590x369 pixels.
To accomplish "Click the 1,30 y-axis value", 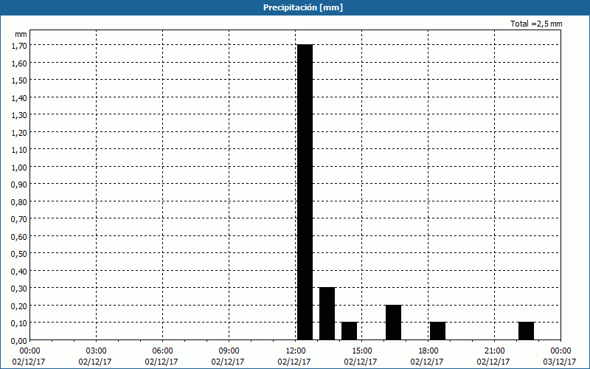I will point(19,115).
